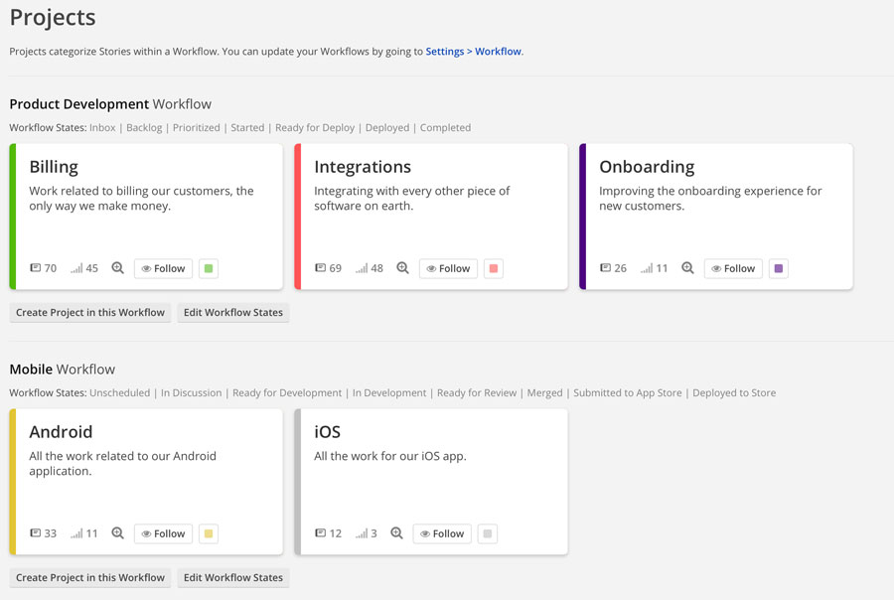Open the Settings link in the description
The image size is (894, 600).
click(444, 51)
